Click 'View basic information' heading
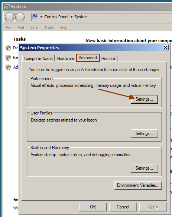 129,41
